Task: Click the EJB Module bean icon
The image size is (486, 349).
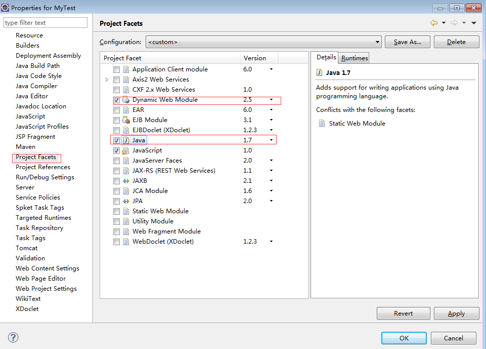Action: point(126,120)
